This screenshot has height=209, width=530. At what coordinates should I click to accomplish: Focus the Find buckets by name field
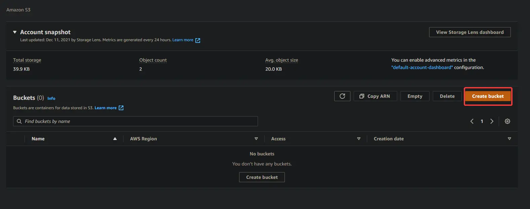(x=136, y=121)
